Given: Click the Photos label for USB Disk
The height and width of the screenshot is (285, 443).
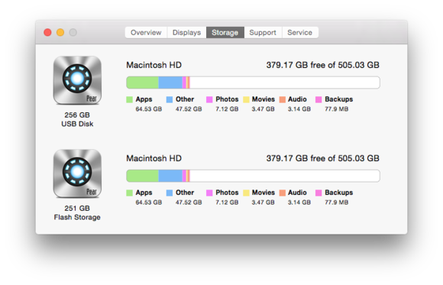Looking at the screenshot, I should click(x=227, y=99).
